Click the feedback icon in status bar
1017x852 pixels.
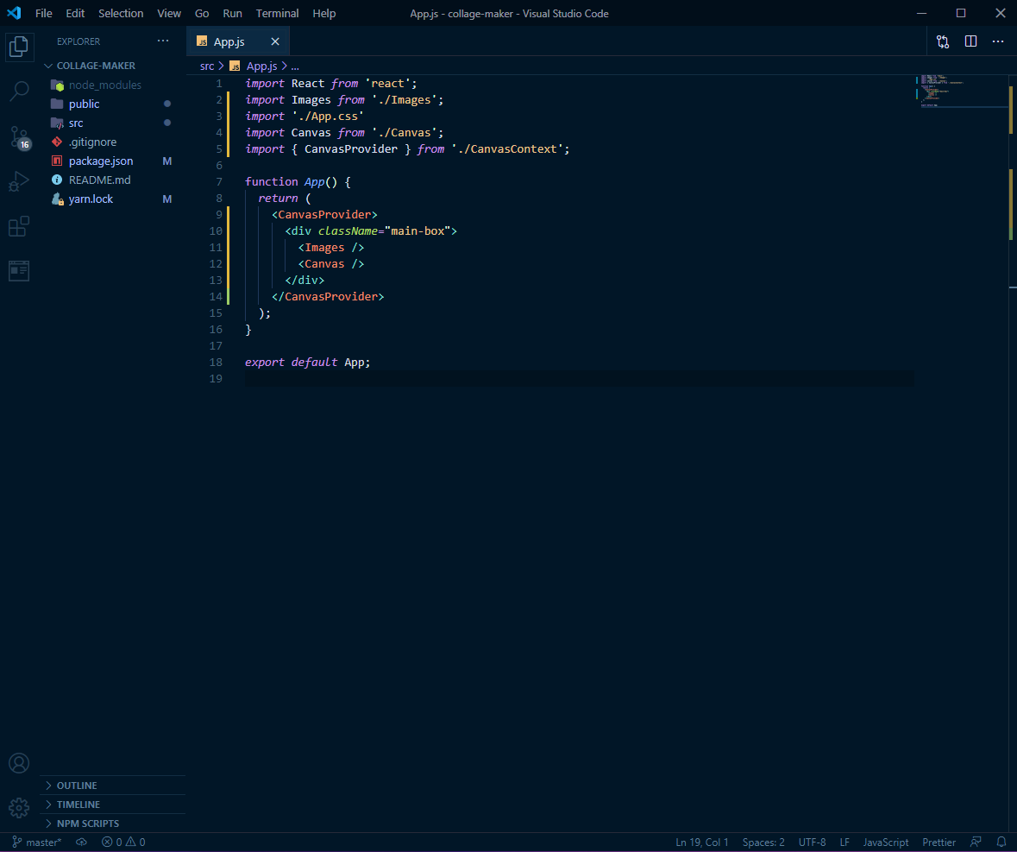976,843
